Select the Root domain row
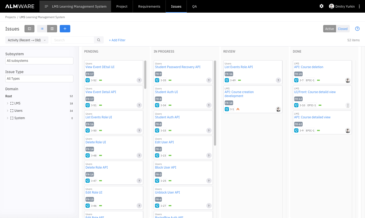 pyautogui.click(x=39, y=96)
